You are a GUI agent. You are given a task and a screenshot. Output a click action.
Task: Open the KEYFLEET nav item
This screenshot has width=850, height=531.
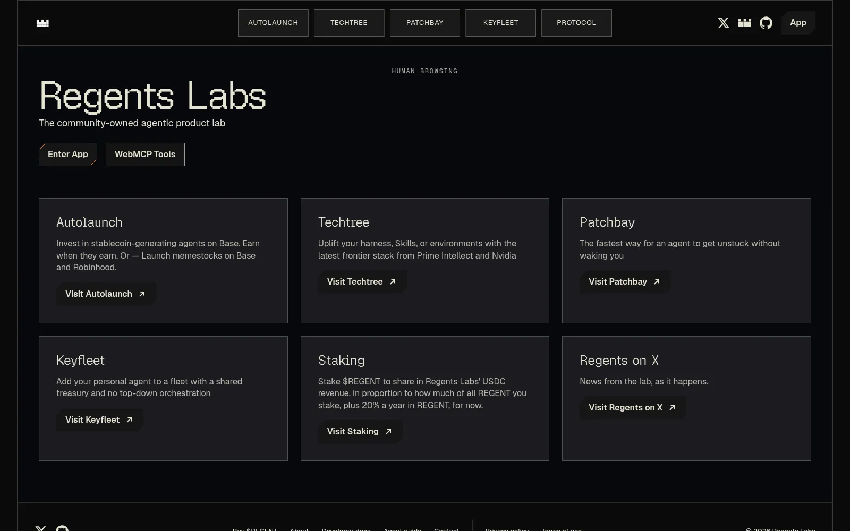pos(500,23)
